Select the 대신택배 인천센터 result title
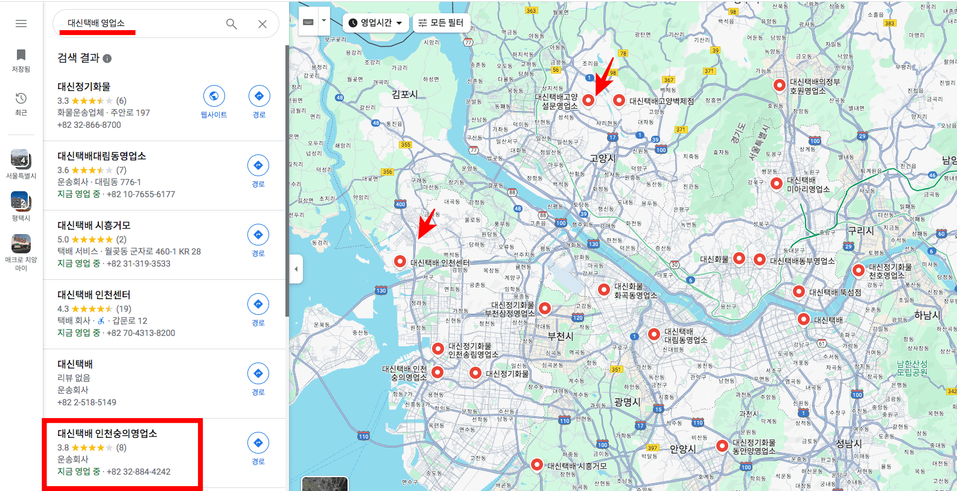Image resolution: width=957 pixels, height=491 pixels. [x=94, y=295]
